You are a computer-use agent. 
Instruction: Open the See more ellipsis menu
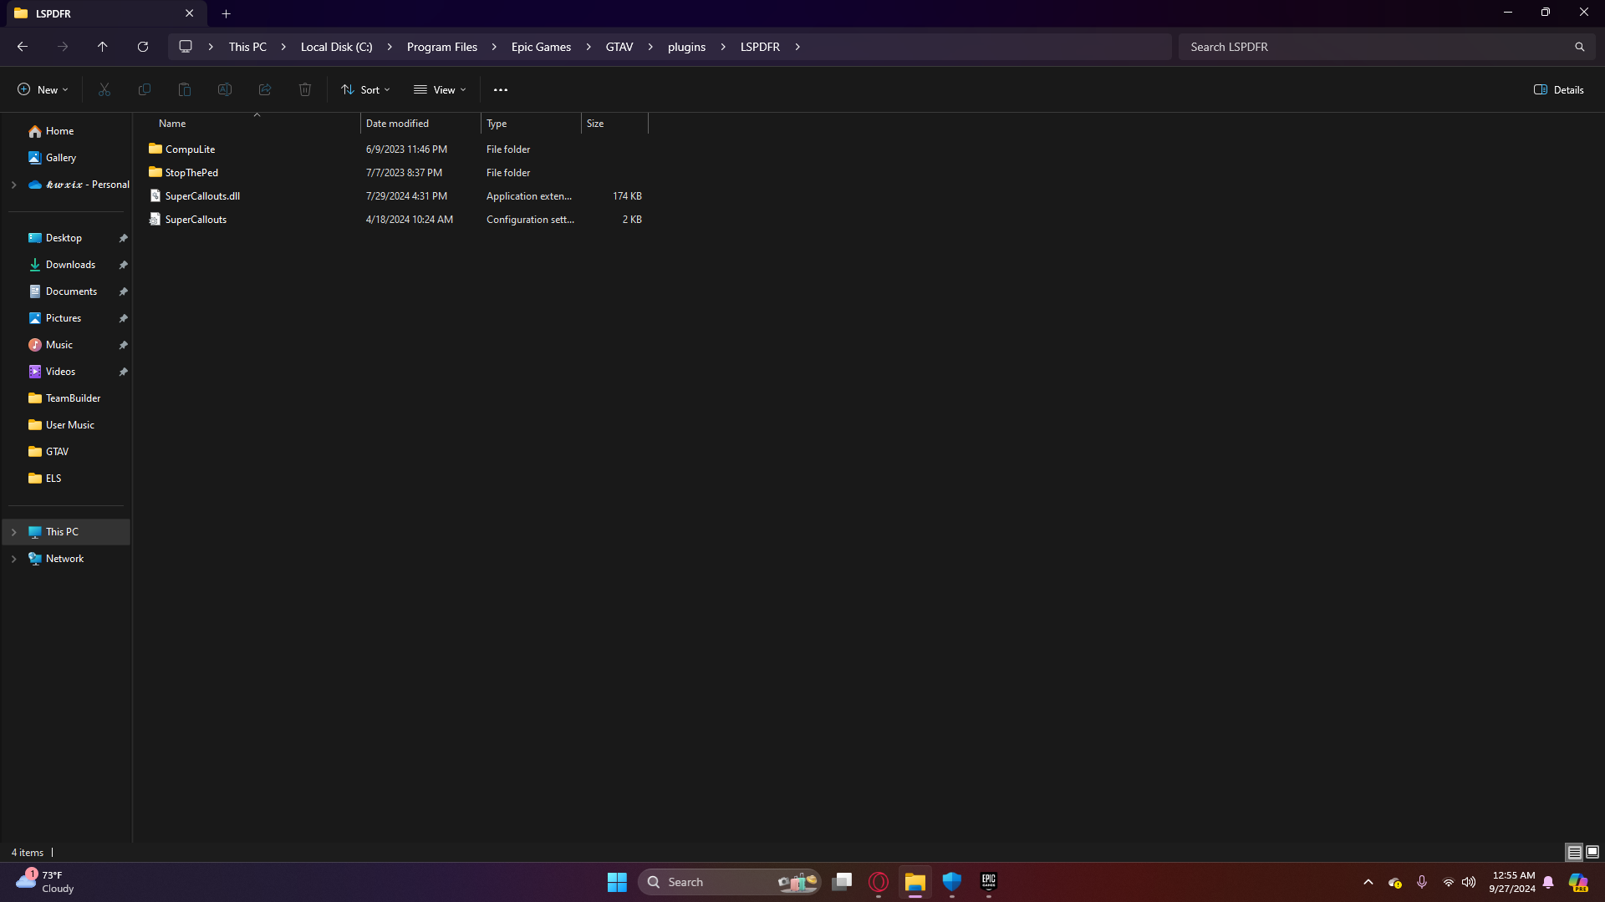pos(501,89)
